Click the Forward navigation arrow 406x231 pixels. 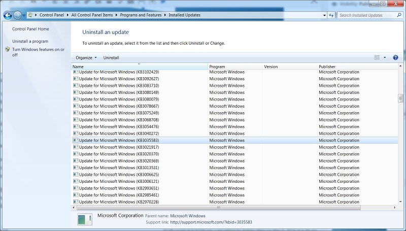click(x=17, y=15)
